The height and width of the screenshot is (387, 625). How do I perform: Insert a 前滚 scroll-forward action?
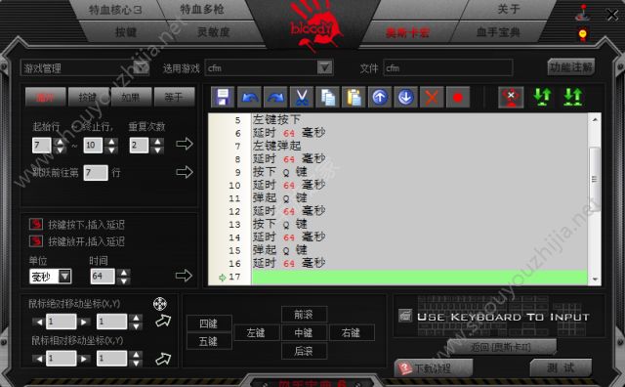(x=304, y=315)
